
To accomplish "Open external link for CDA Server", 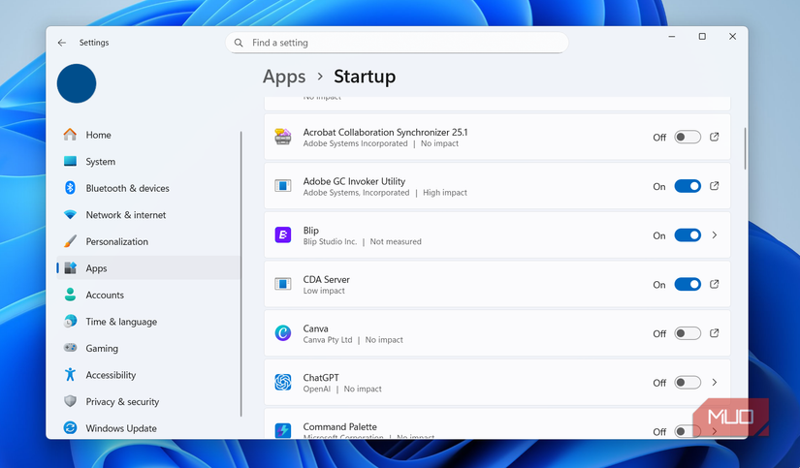I will (715, 284).
